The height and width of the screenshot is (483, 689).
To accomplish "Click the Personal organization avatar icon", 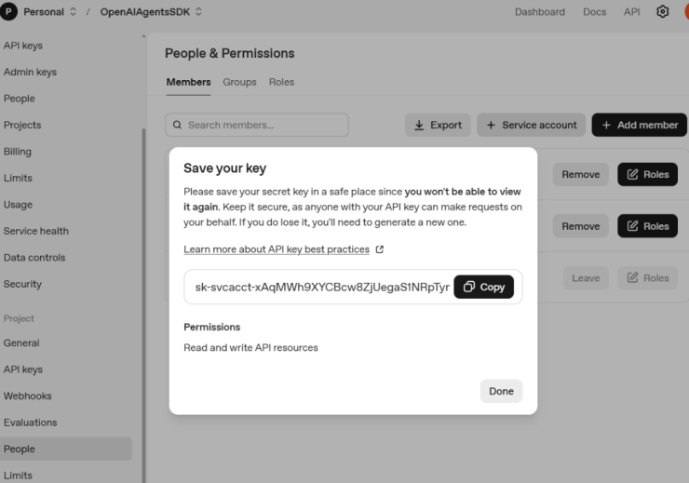I will [x=10, y=12].
